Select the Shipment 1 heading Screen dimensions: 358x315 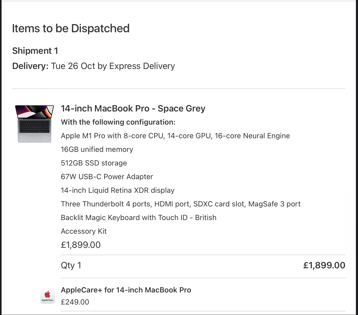pos(35,51)
